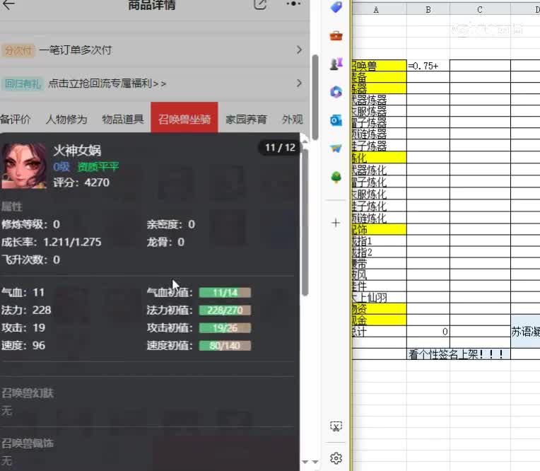Open the chess pieces games sidebar icon
Image resolution: width=540 pixels, height=471 pixels.
336,64
